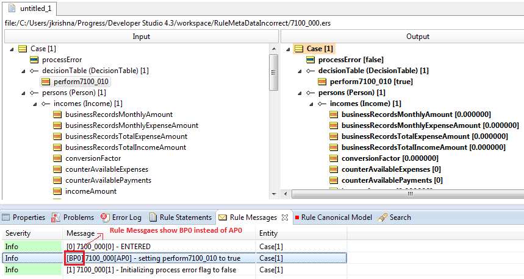Screen dimensions: 524x279
Task: Select businessRecordsTotalIncomeAmount [0.000000] in Output
Action: [x=423, y=147]
